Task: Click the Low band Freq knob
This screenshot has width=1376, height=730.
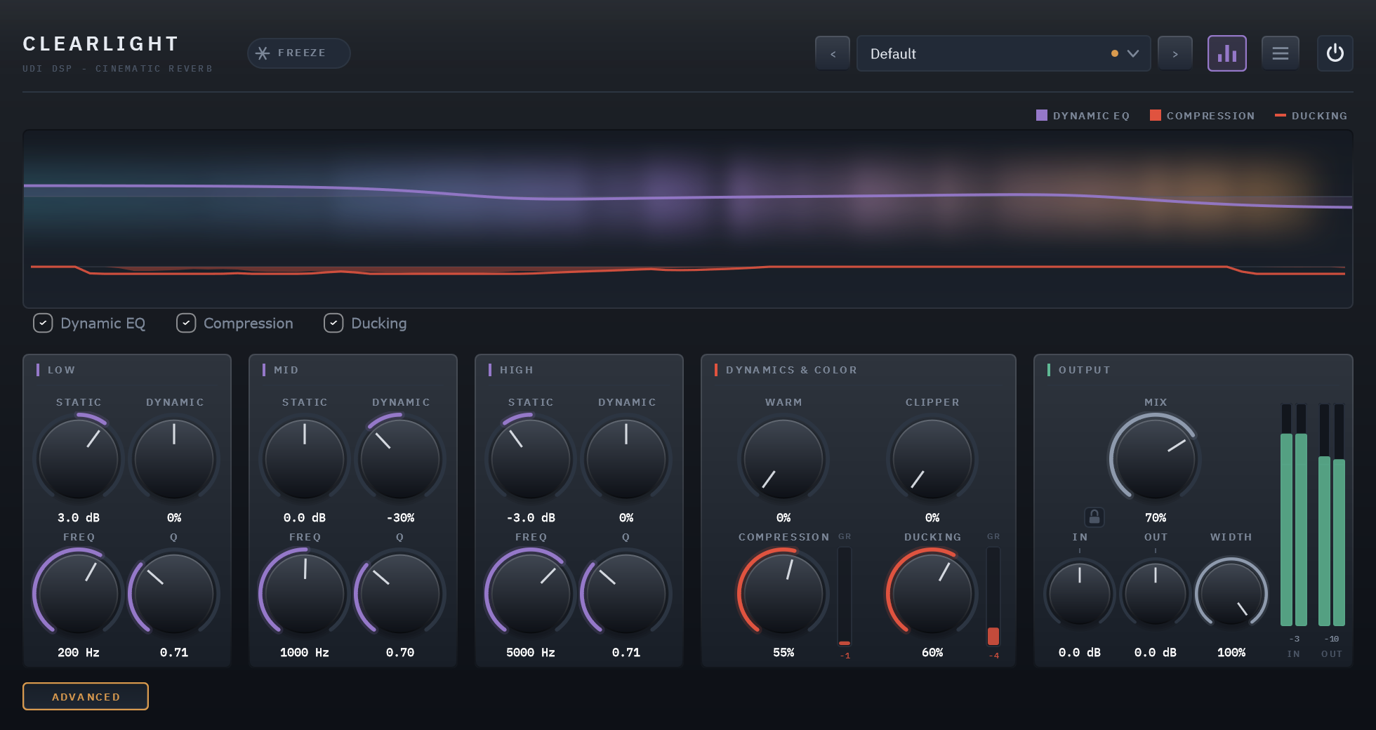Action: pyautogui.click(x=79, y=594)
